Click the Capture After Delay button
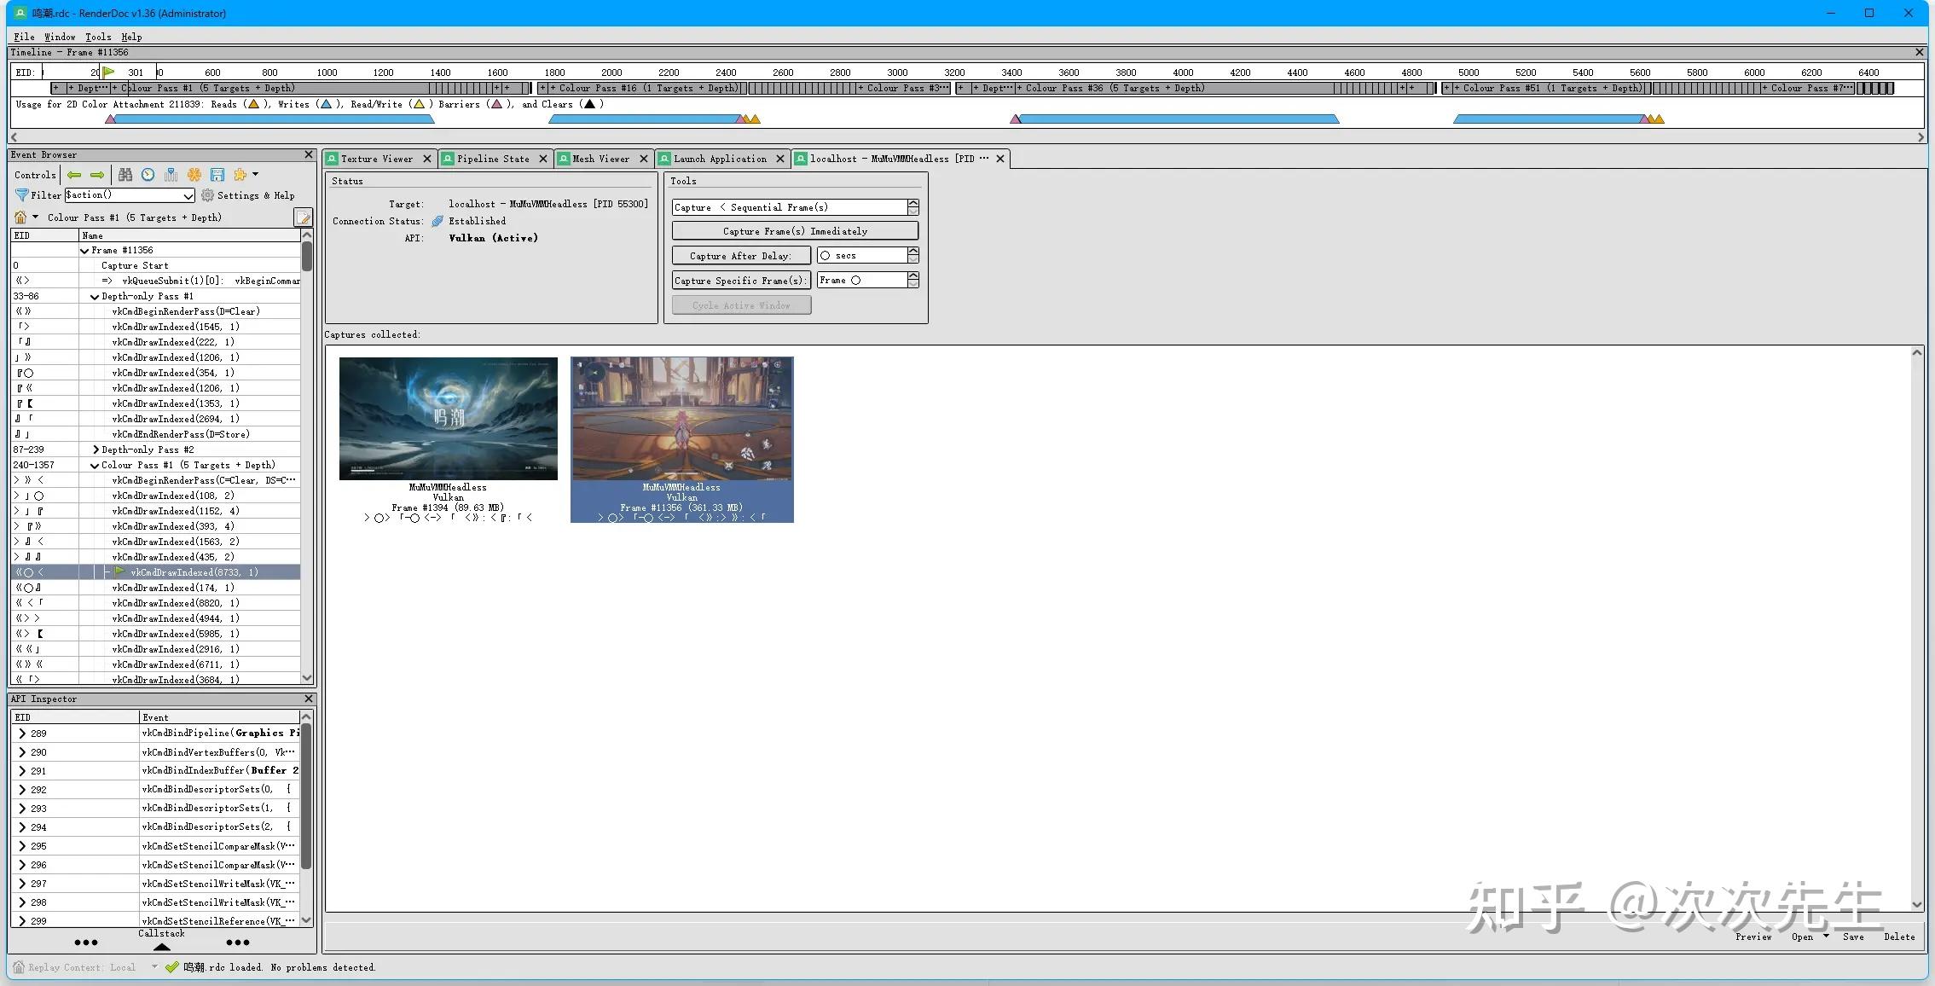The width and height of the screenshot is (1935, 986). 740,256
